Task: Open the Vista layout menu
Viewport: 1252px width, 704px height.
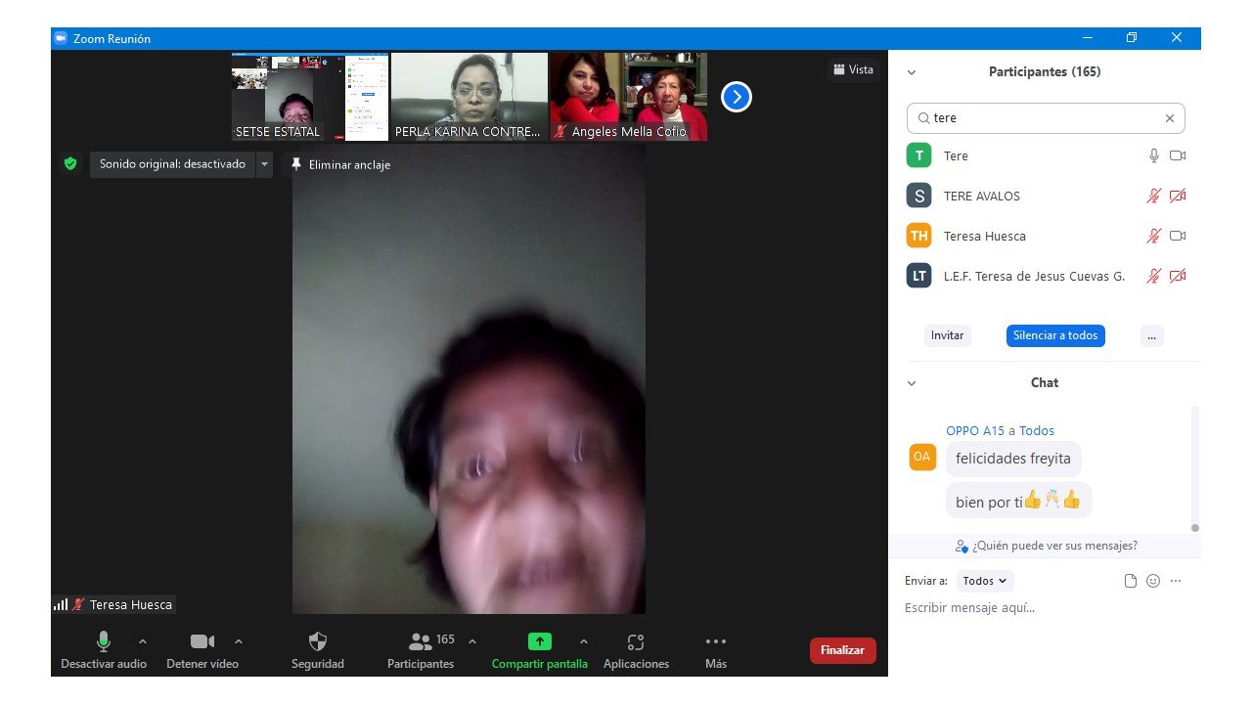Action: coord(853,69)
